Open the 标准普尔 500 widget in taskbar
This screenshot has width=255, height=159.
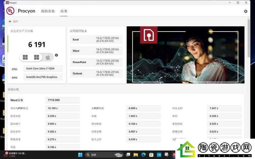tap(15, 155)
